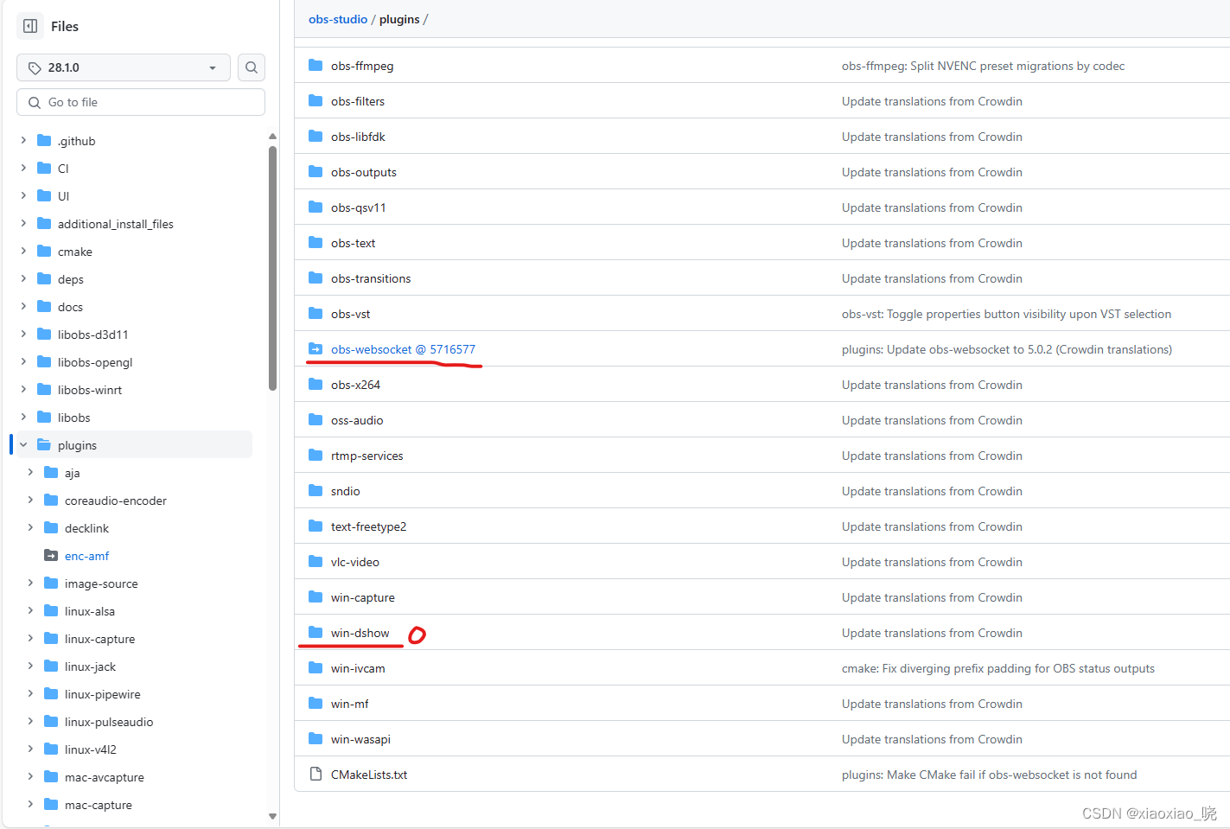
Task: Open the obs-filters folder
Action: pyautogui.click(x=358, y=101)
